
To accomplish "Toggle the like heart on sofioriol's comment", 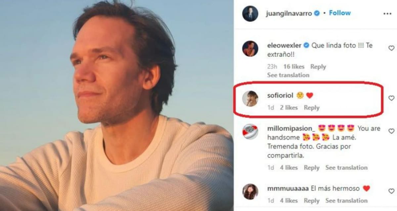I will (x=391, y=98).
